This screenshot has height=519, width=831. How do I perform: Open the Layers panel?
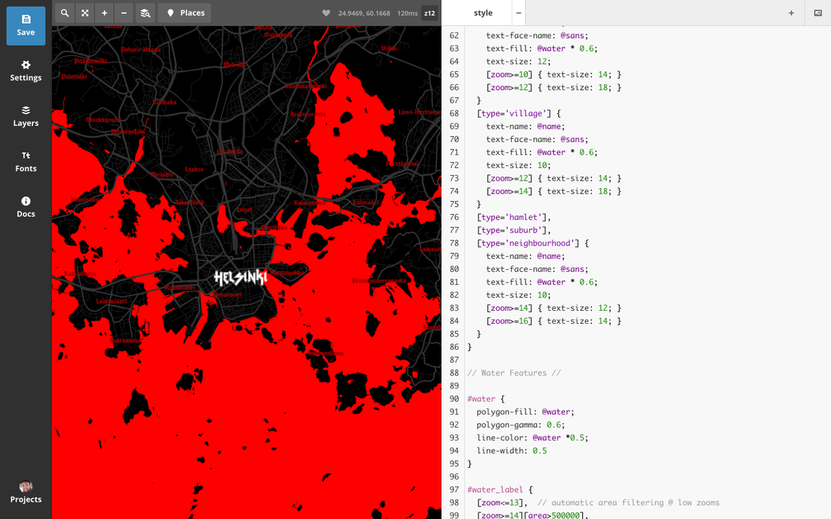(x=26, y=117)
